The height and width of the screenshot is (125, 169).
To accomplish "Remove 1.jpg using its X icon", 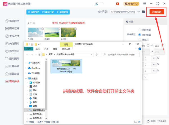I will point(43,28).
